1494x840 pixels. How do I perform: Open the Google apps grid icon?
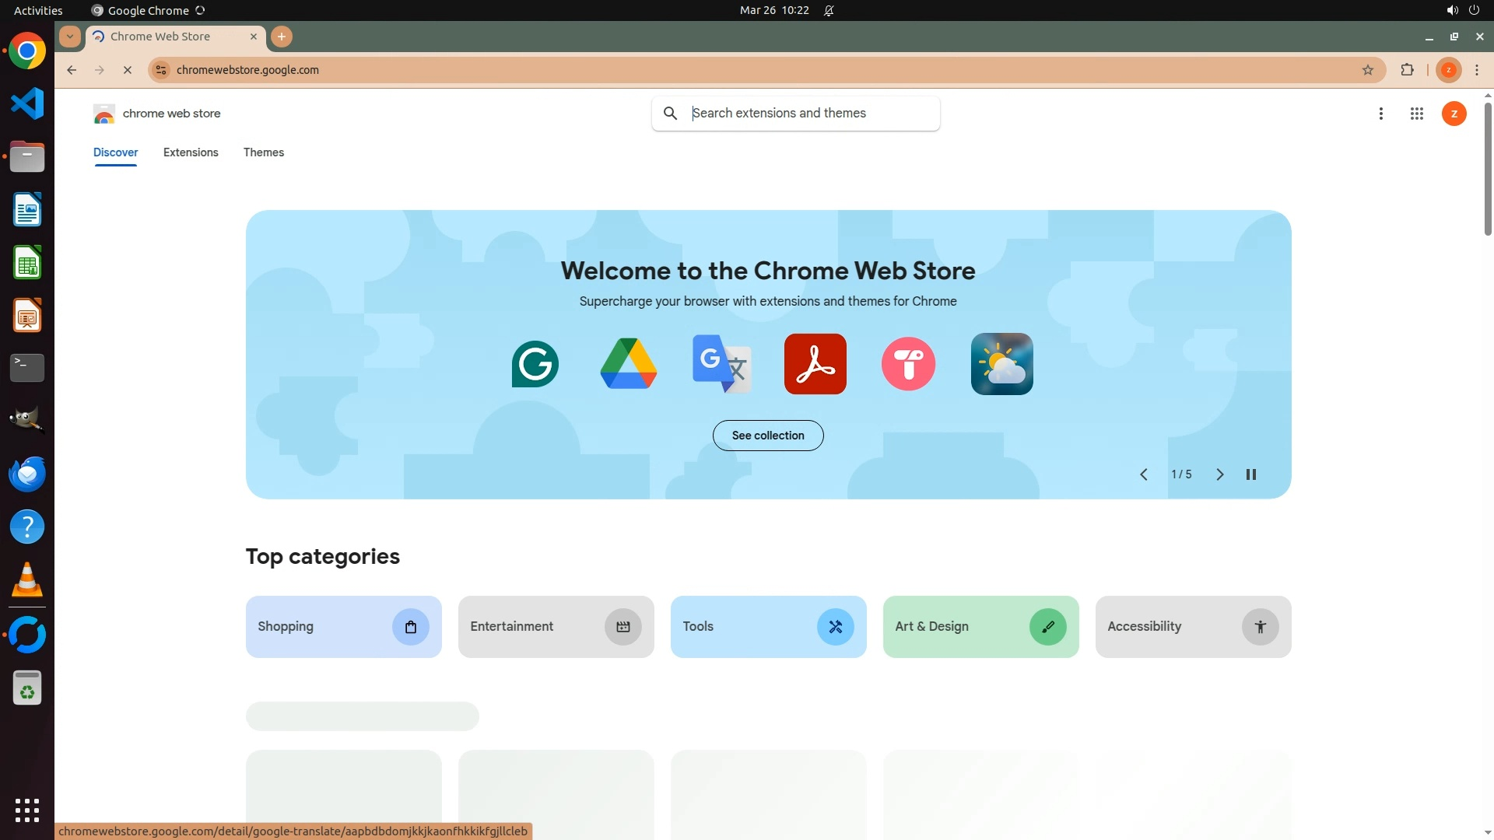pyautogui.click(x=1416, y=114)
